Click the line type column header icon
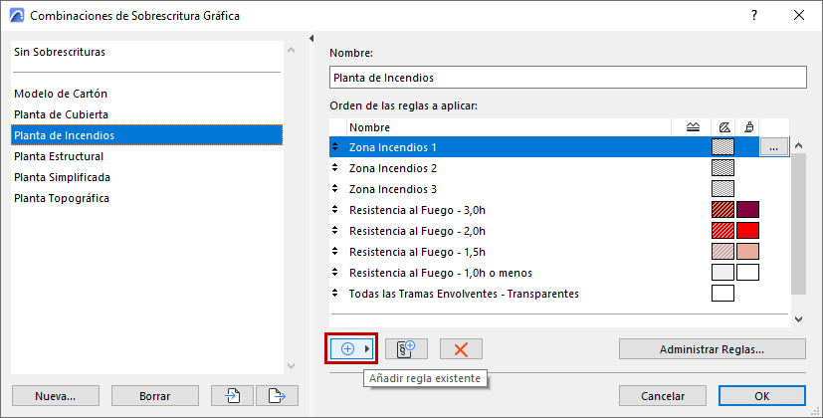The height and width of the screenshot is (418, 823). pyautogui.click(x=693, y=127)
